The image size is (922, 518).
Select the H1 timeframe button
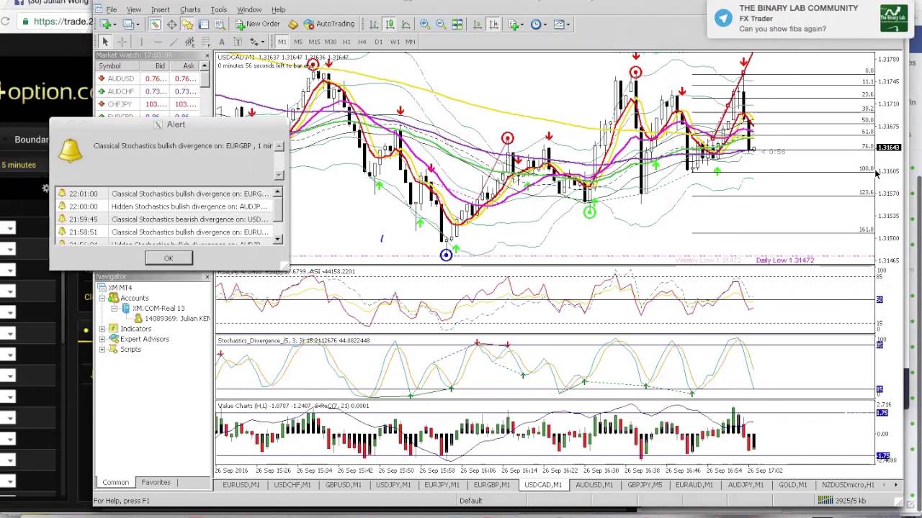tap(346, 42)
